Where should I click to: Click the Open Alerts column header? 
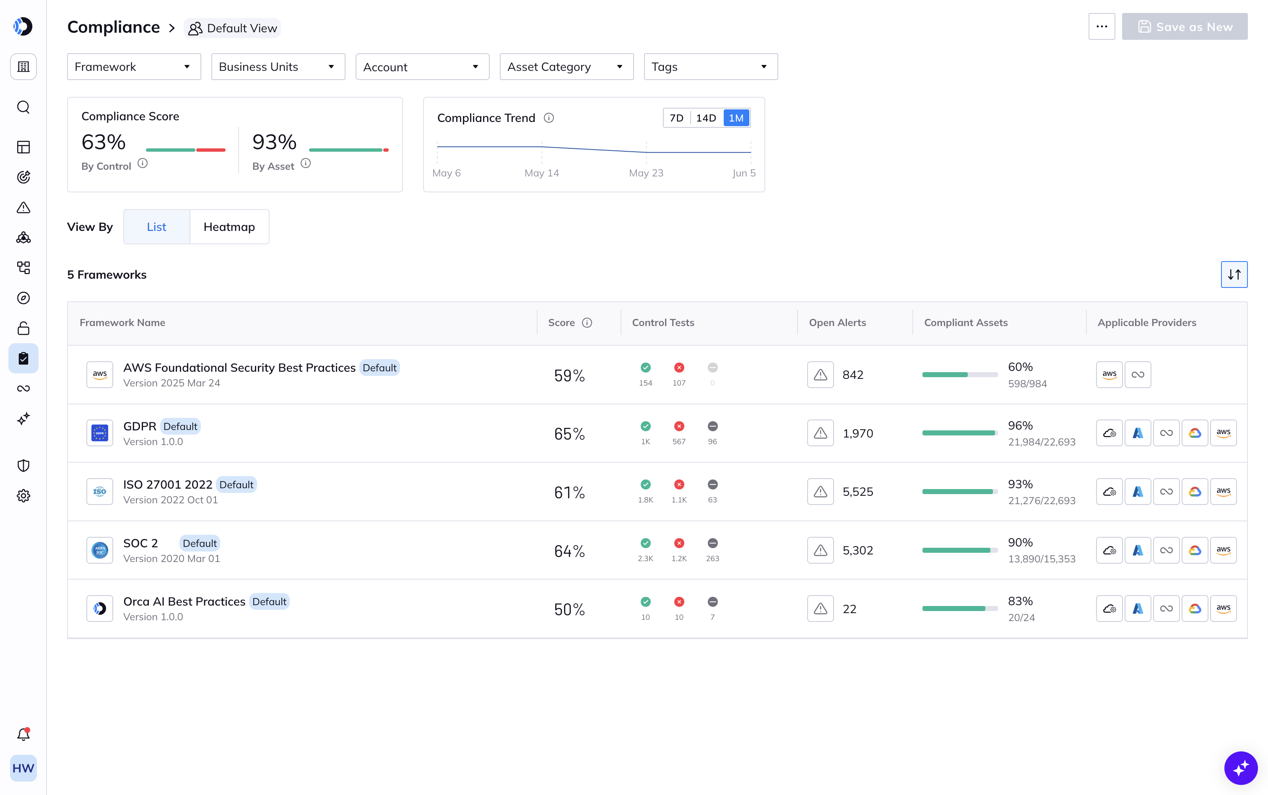point(837,323)
